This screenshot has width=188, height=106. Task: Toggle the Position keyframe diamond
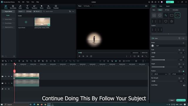(184, 71)
